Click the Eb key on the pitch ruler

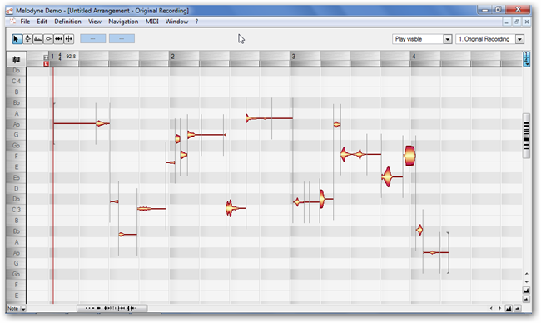tap(16, 177)
